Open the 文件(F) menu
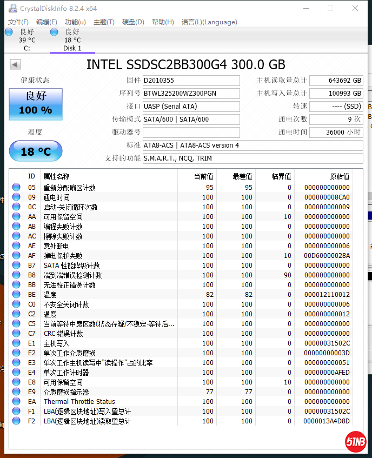This screenshot has width=372, height=458. click(18, 22)
